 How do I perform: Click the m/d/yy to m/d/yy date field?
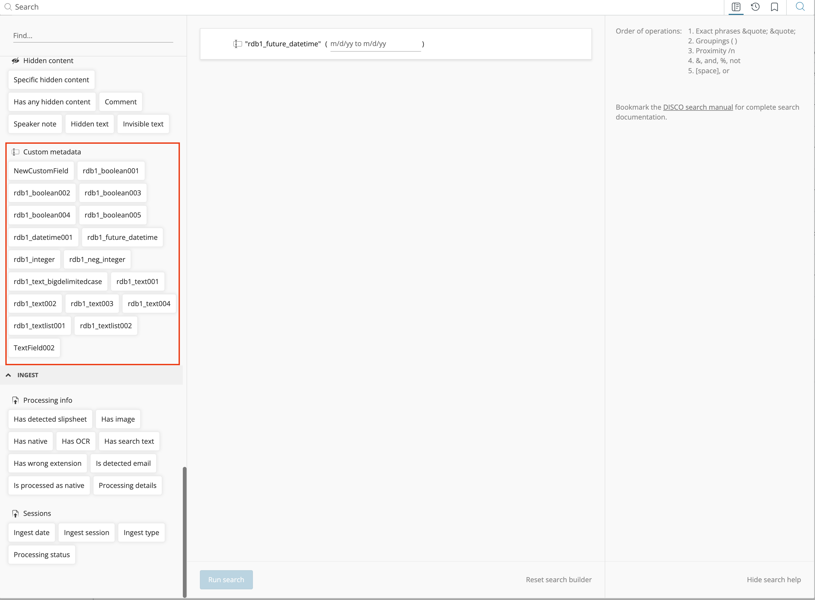pyautogui.click(x=375, y=44)
